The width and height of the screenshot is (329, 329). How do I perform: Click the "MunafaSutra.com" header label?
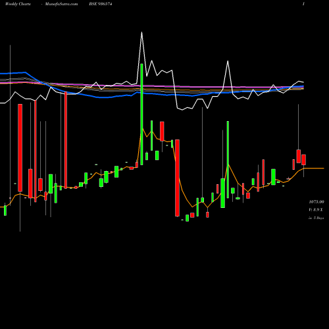coord(61,4)
